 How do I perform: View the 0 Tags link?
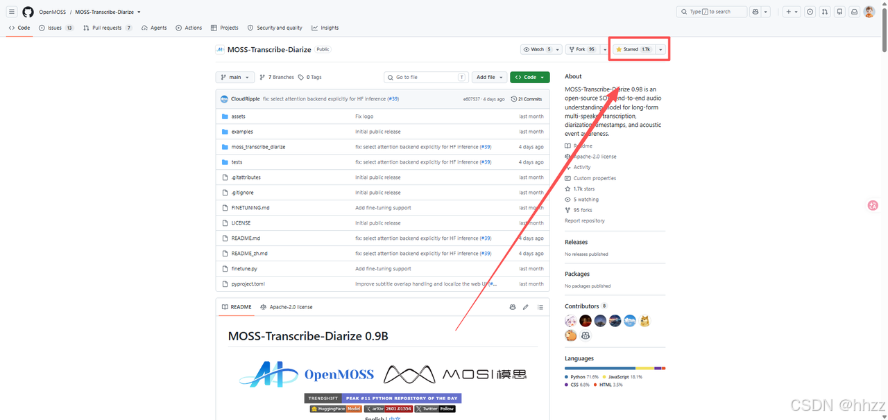coord(310,77)
